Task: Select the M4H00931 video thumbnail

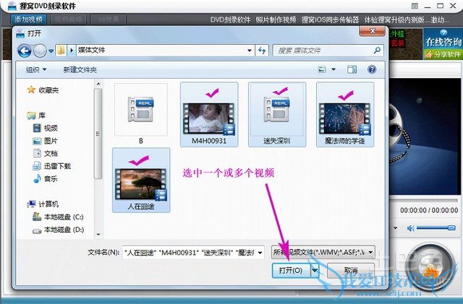Action: click(x=209, y=114)
